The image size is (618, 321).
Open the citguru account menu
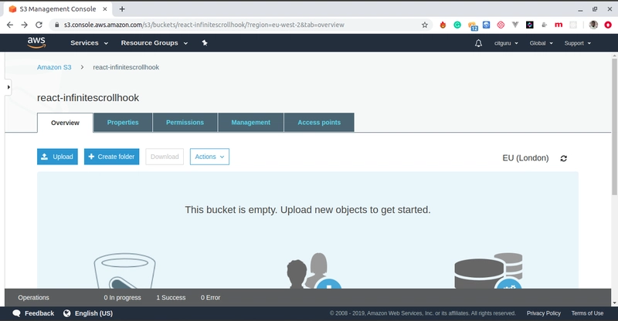click(506, 43)
